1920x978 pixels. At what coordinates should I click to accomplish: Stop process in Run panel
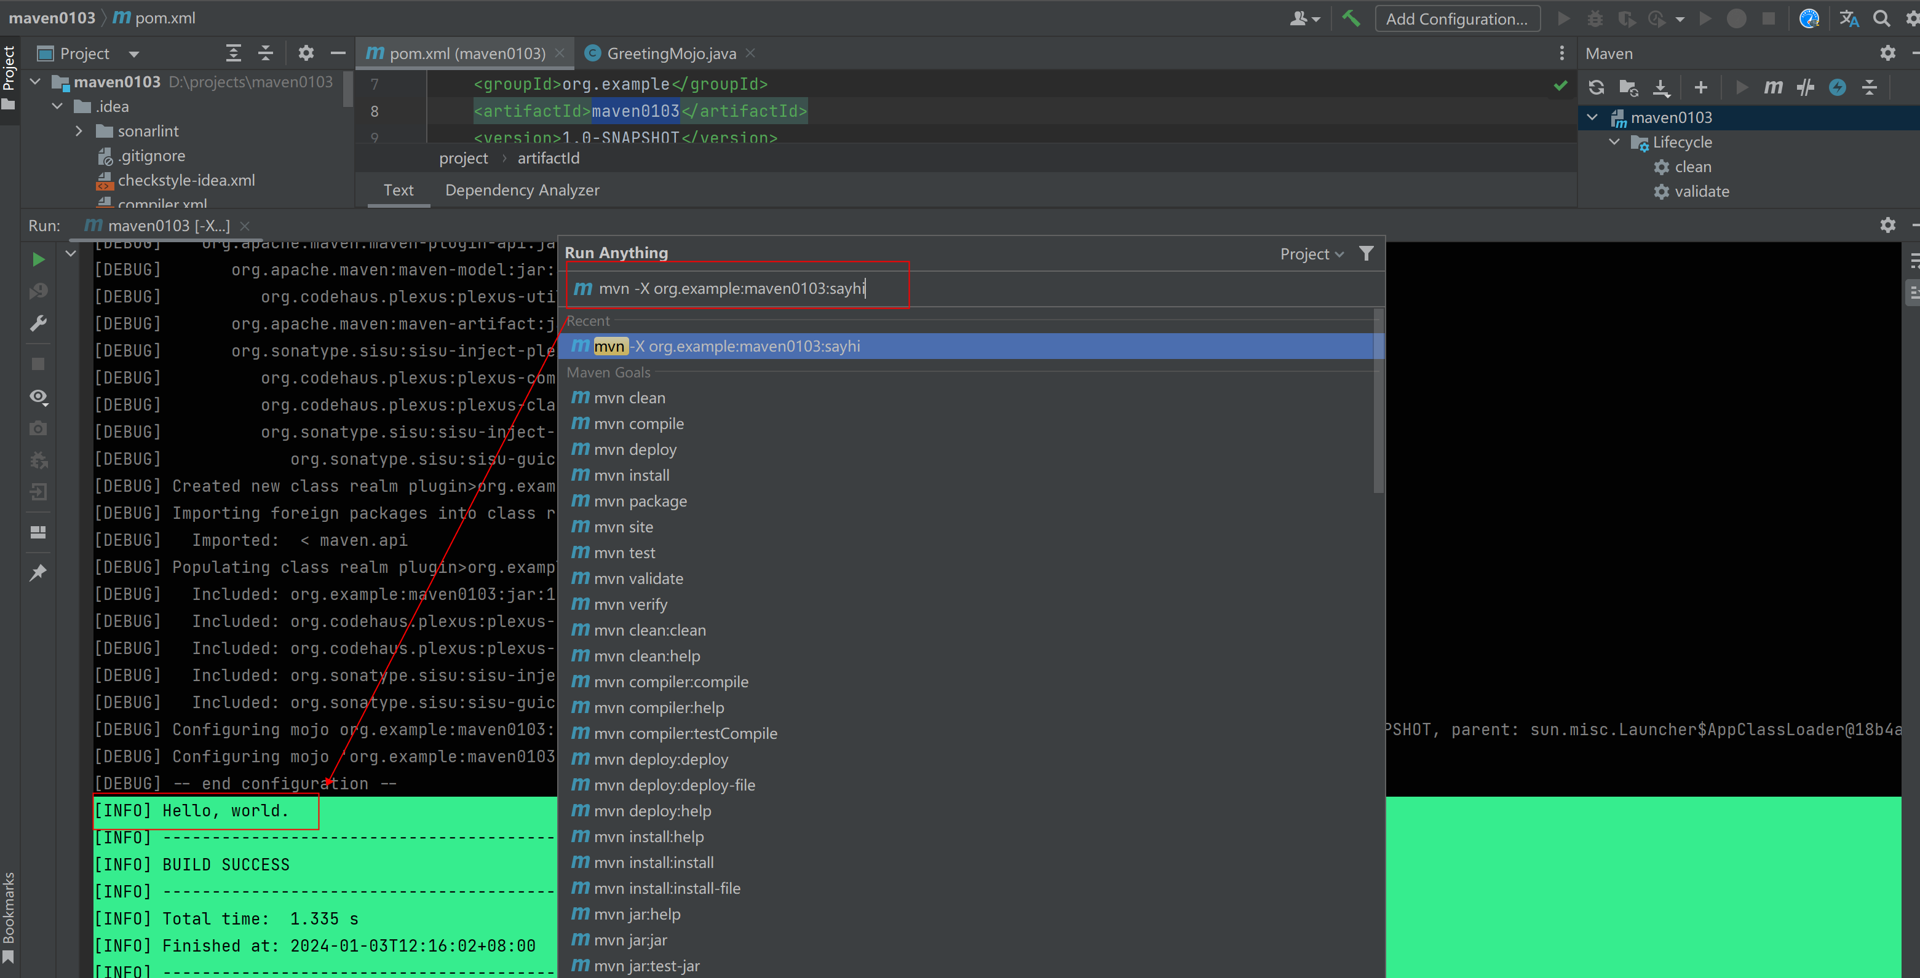(38, 365)
